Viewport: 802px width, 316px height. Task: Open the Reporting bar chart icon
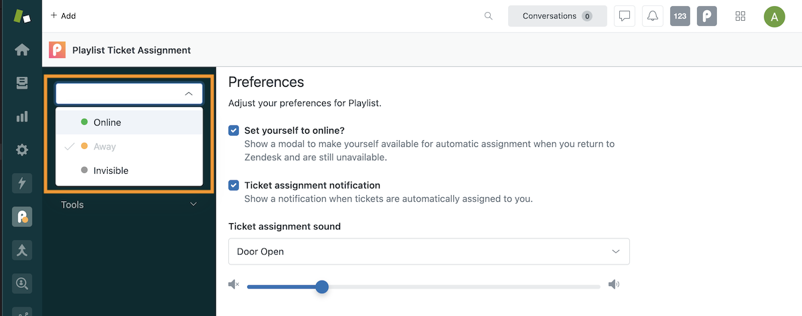[x=21, y=117]
